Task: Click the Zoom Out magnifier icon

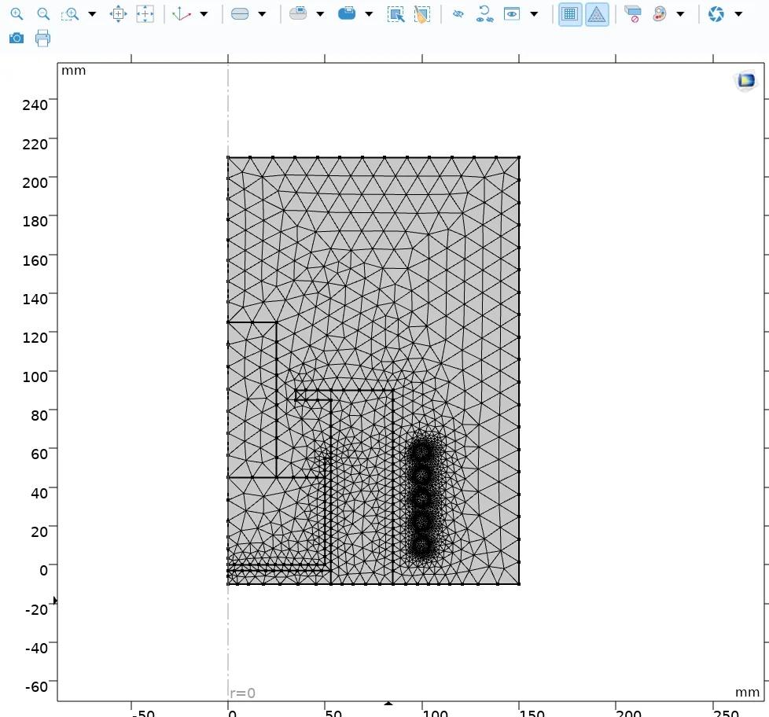Action: pyautogui.click(x=43, y=13)
